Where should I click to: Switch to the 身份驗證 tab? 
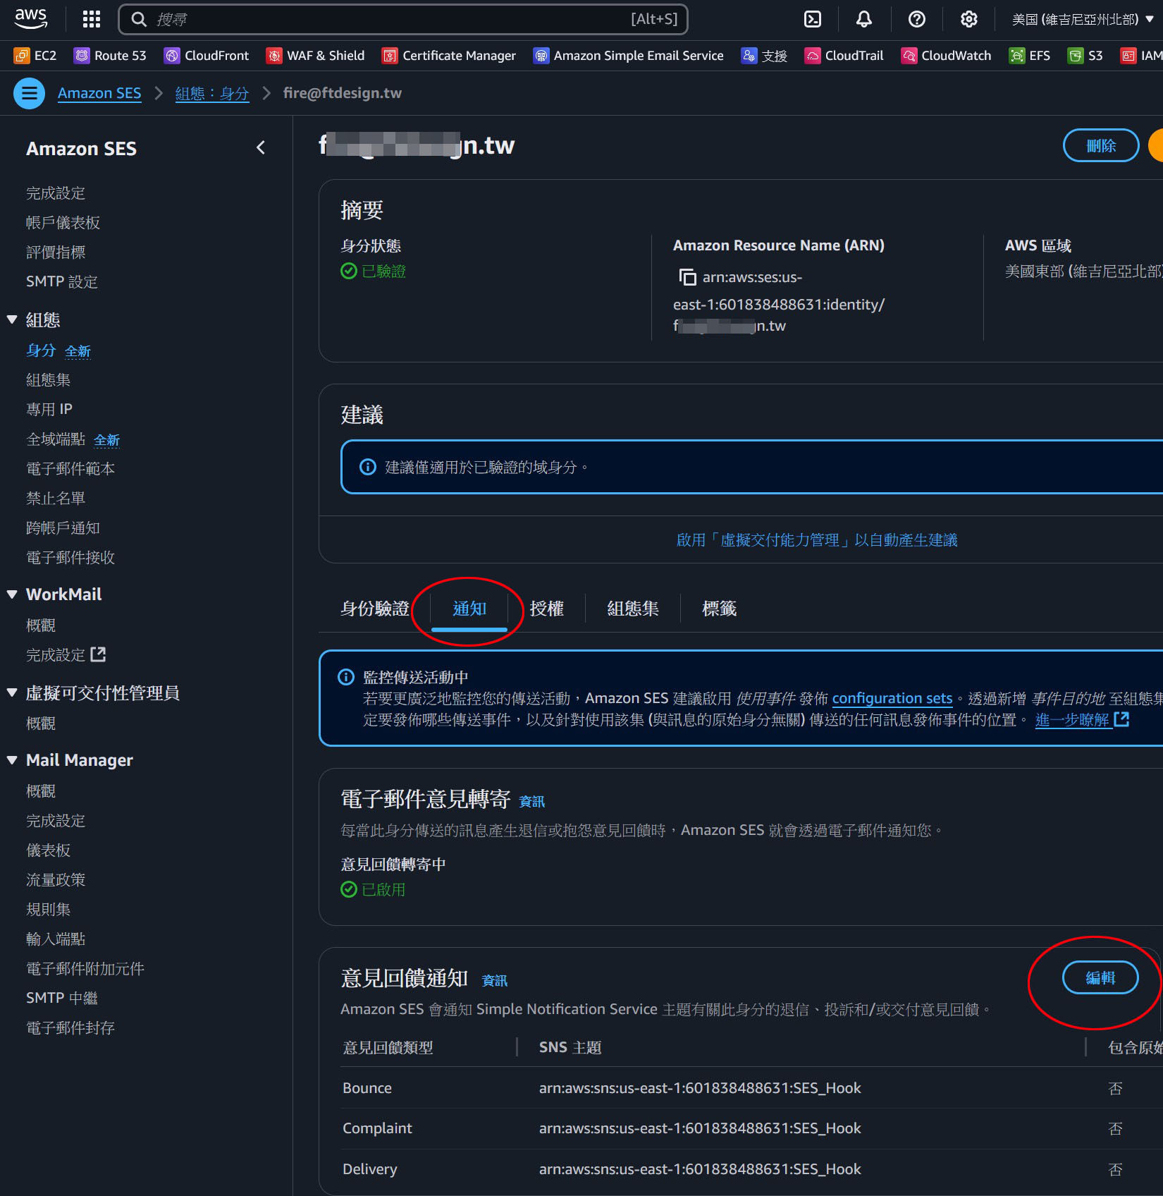pos(375,609)
